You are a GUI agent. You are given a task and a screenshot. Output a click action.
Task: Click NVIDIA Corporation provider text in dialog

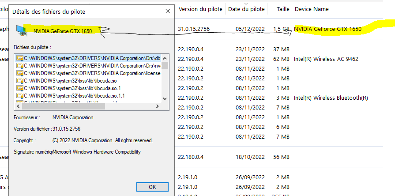coord(73,117)
